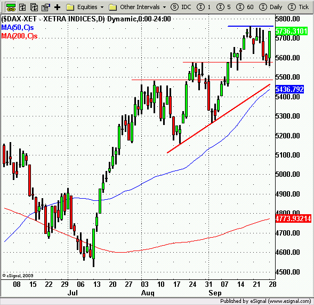Expand the Equities dropdown arrow
Screen dimensions: 314x305
click(102, 7)
